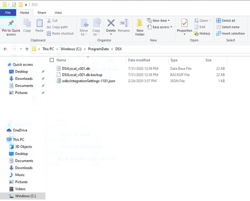
Task: Click the Forward navigation arrow
Action: coord(14,49)
